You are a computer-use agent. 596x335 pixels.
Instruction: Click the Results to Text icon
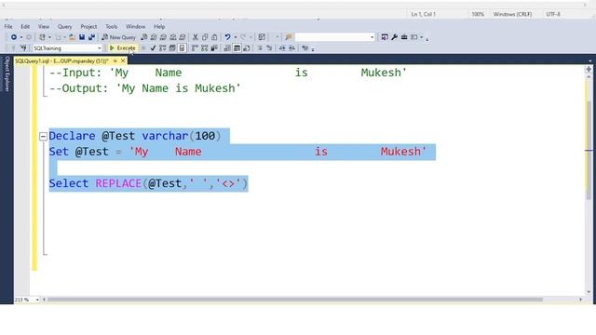pyautogui.click(x=227, y=48)
